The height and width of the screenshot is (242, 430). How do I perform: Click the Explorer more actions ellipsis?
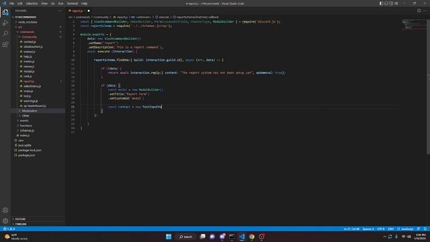click(x=60, y=11)
